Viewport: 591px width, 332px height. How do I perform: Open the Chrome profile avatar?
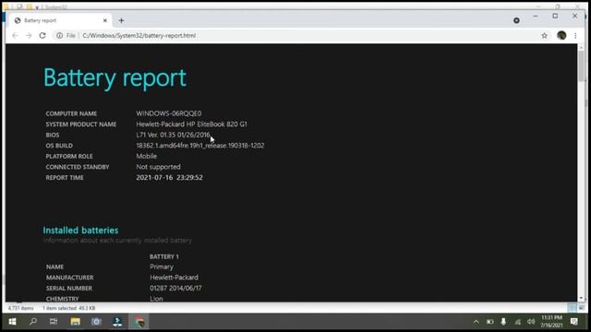[561, 35]
